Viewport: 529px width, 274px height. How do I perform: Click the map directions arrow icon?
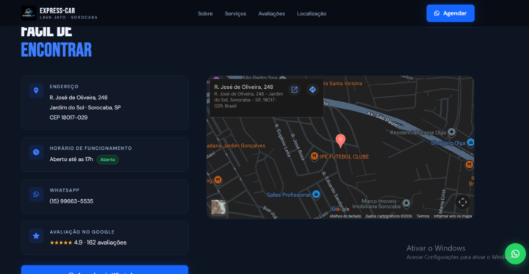[313, 90]
